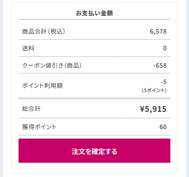Click the ポイント利用額 label
Image resolution: width=189 pixels, height=177 pixels.
[x=42, y=85]
